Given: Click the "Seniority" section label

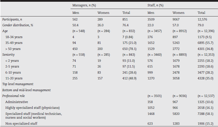Looking at the screenshot, I should click(x=8, y=55).
